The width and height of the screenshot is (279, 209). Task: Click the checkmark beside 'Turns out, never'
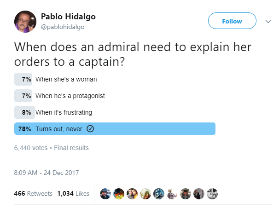91,129
